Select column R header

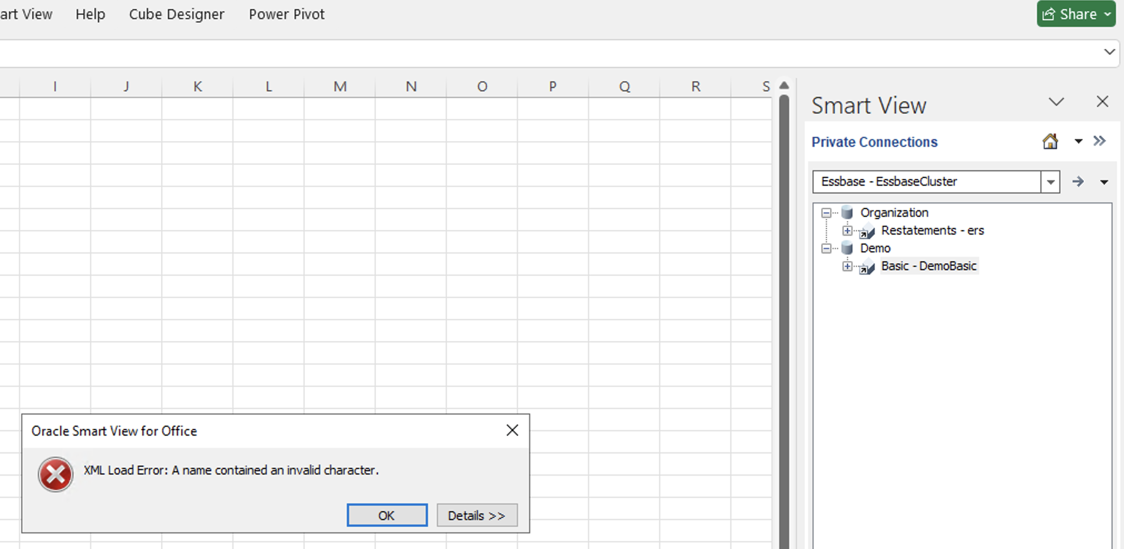point(695,87)
